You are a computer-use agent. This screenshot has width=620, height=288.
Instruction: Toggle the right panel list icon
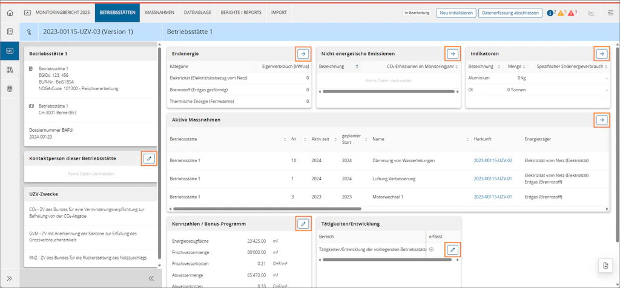(610, 13)
